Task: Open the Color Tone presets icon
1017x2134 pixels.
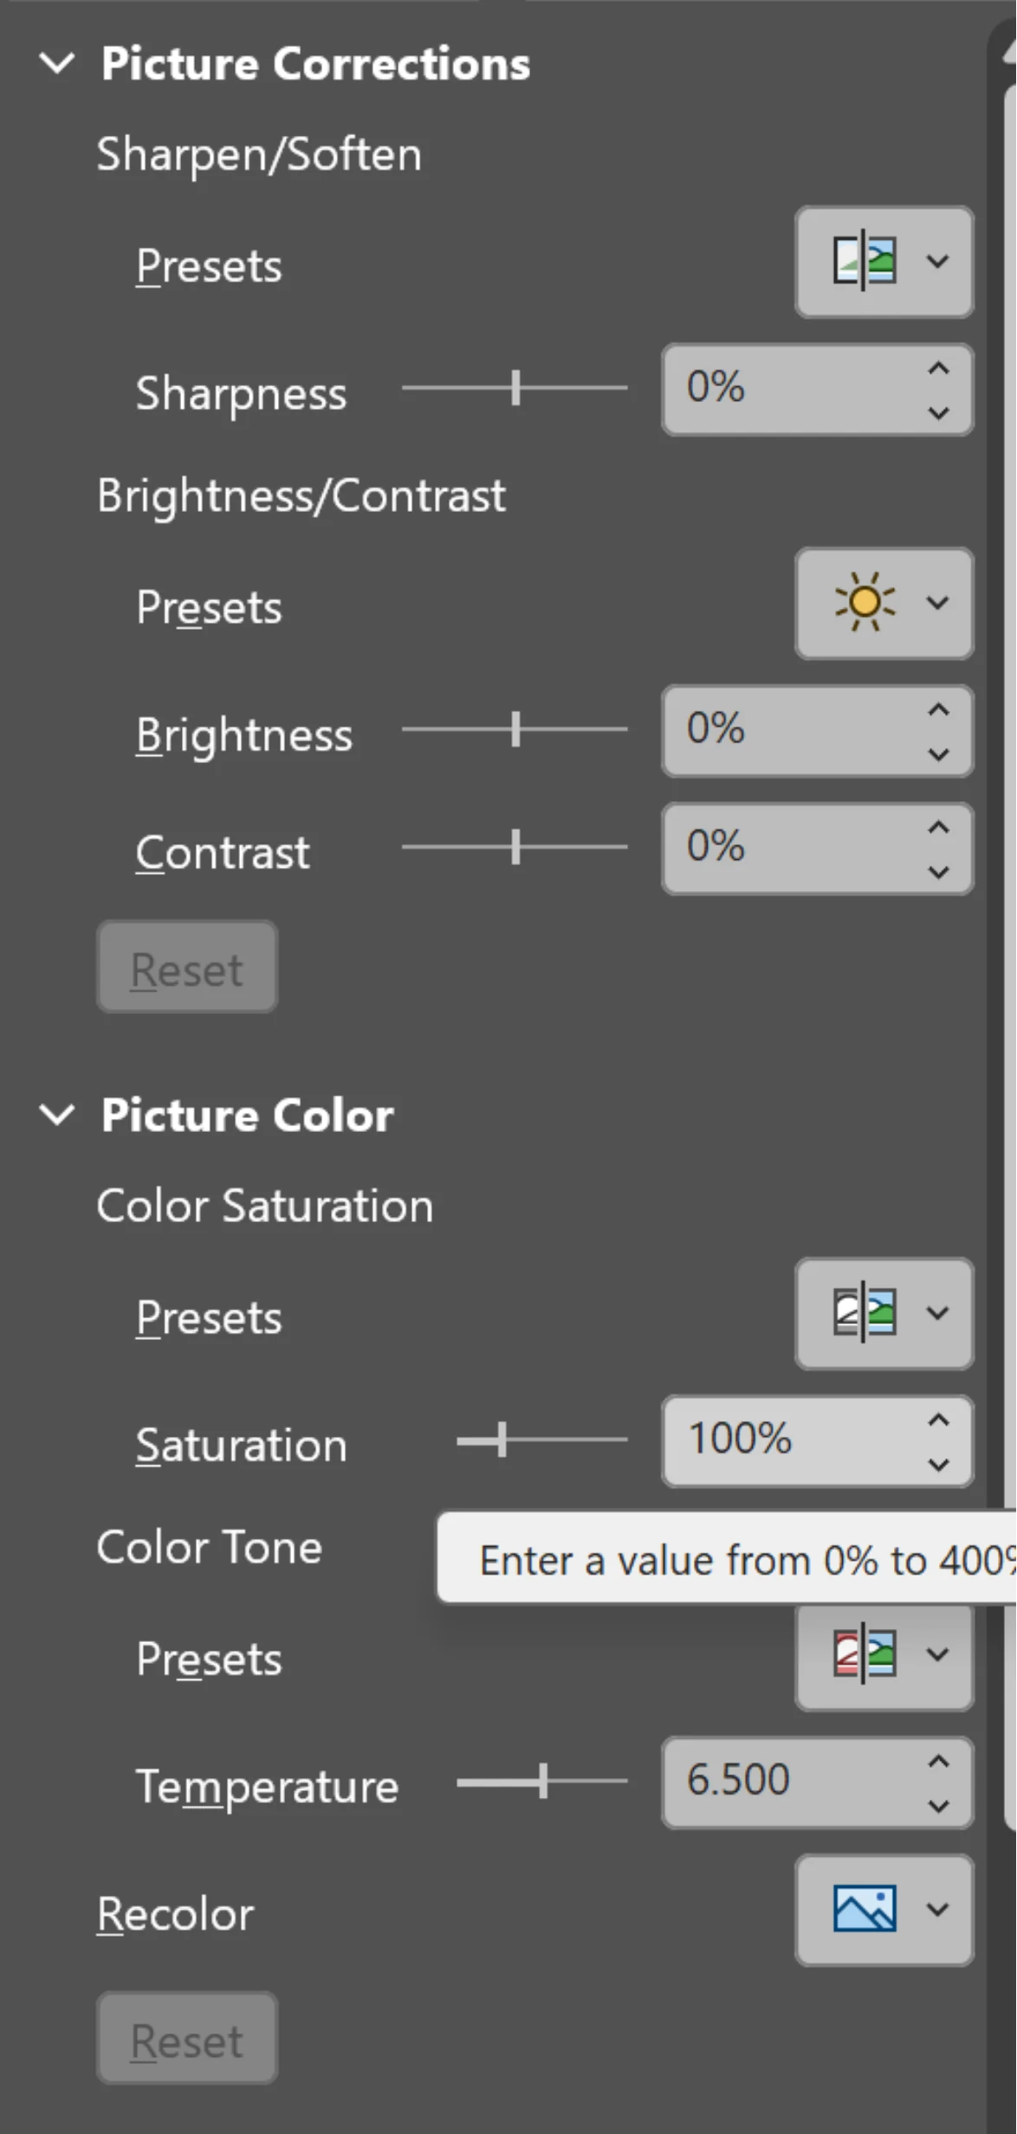Action: tap(865, 1654)
